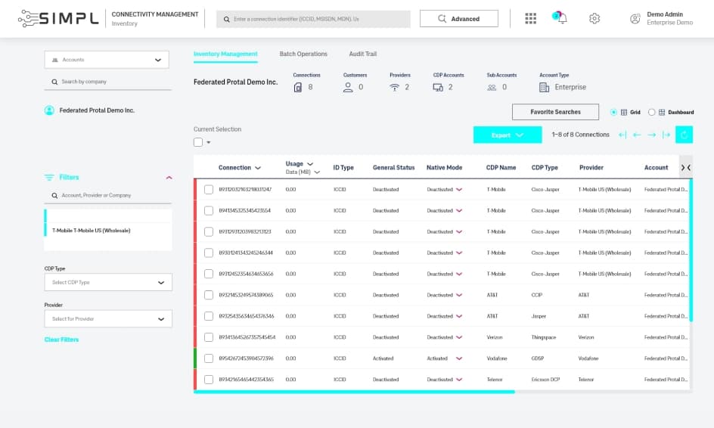Check row 89312931203983213123 checkbox
Viewport: 714px width, 428px height.
coord(209,231)
